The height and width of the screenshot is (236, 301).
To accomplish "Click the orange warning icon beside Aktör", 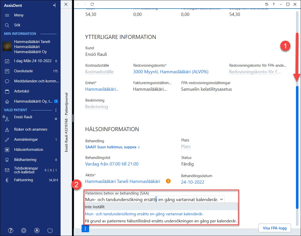I will click(x=168, y=181).
